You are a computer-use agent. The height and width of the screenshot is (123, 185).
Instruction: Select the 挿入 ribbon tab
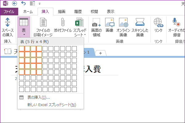pyautogui.click(x=45, y=12)
